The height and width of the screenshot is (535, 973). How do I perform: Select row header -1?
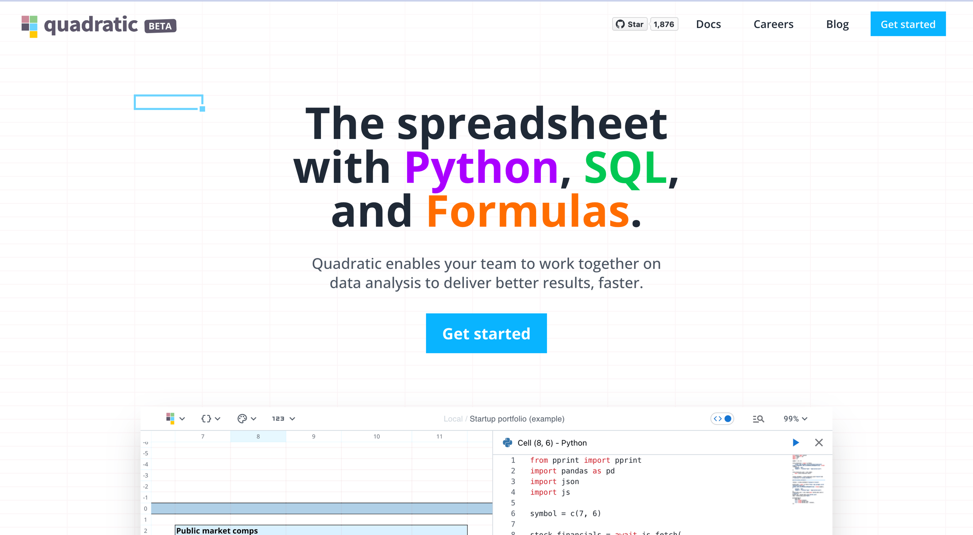click(x=146, y=498)
